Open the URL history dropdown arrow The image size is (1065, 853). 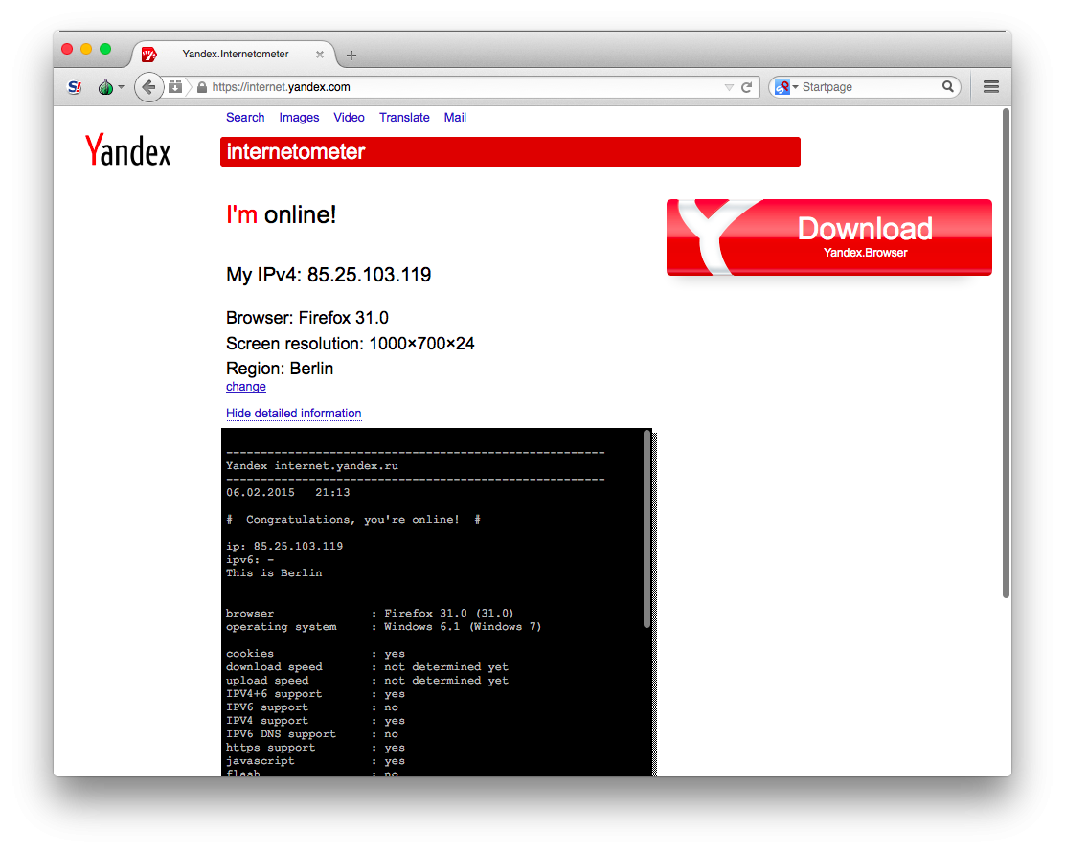pos(729,87)
